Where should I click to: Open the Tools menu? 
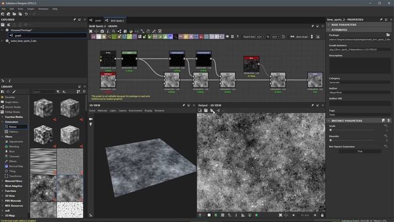(20, 9)
